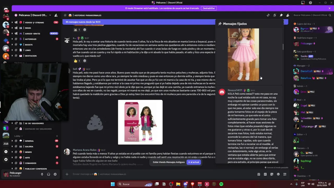The height and width of the screenshot is (188, 334).
Task: Toggle the member list icon
Action: coord(288,15)
